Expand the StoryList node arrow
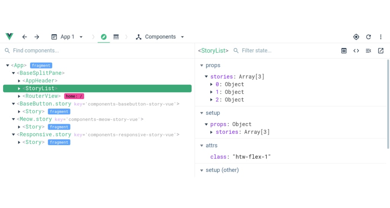This screenshot has width=390, height=208. 19,89
